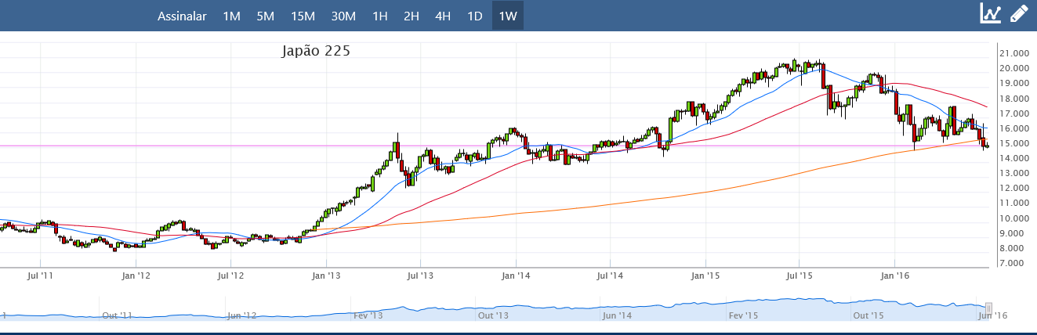Click the right navigator range handle
Image resolution: width=1037 pixels, height=335 pixels.
click(989, 308)
